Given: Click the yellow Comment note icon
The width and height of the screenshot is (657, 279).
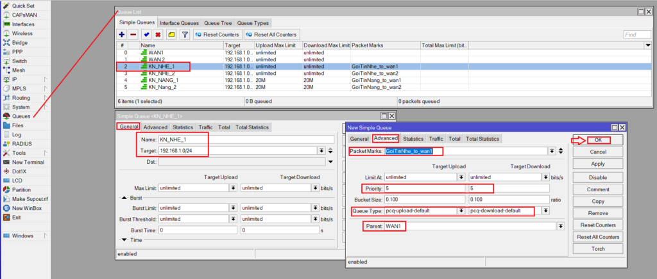Looking at the screenshot, I should 172,34.
